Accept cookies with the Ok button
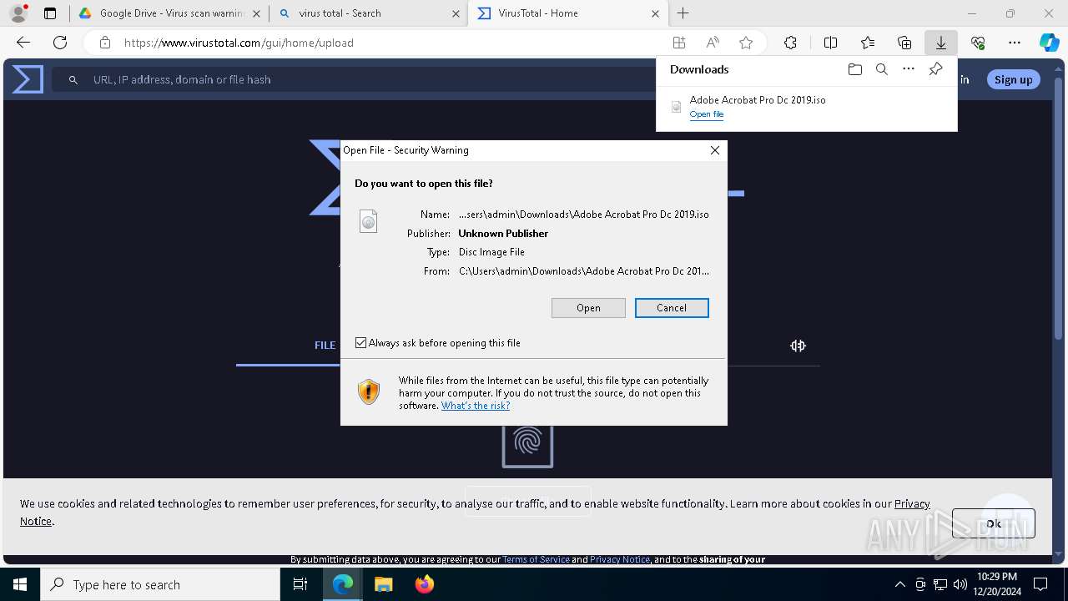This screenshot has height=601, width=1068. (994, 523)
